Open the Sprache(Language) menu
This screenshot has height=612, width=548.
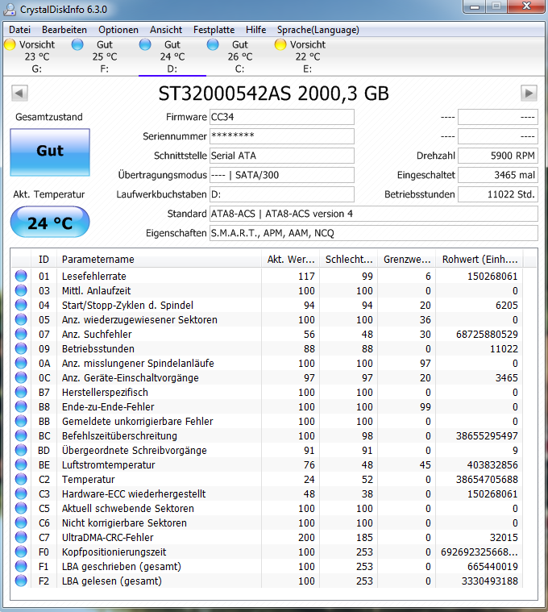318,30
